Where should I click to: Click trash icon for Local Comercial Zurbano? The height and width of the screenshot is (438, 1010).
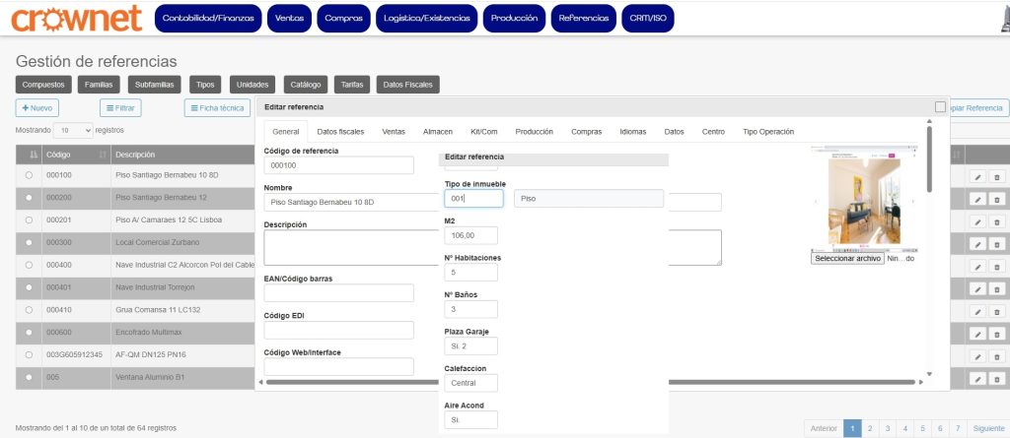996,243
